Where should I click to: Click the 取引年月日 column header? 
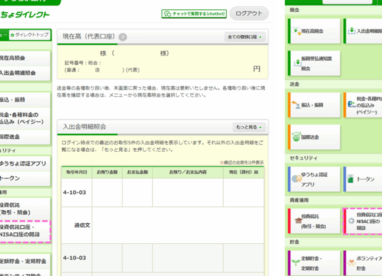(x=77, y=172)
